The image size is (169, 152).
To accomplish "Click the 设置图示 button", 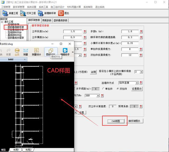I will click(x=137, y=89).
